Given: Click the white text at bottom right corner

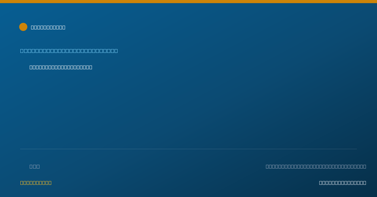Looking at the screenshot, I should [342, 183].
